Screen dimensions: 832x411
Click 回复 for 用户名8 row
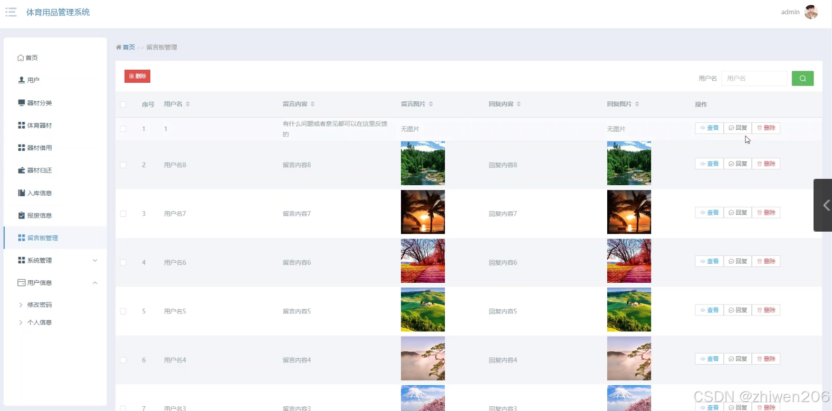pyautogui.click(x=738, y=164)
